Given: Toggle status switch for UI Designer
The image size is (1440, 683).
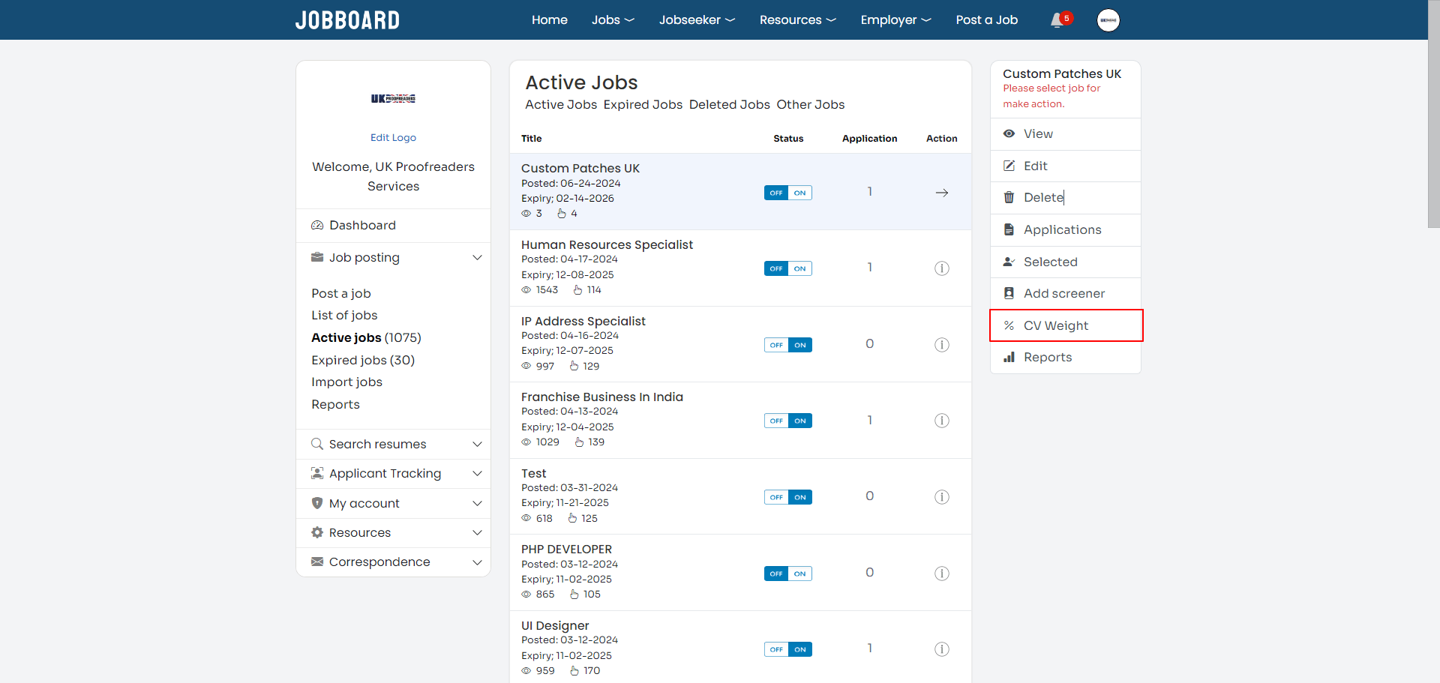Looking at the screenshot, I should 788,649.
